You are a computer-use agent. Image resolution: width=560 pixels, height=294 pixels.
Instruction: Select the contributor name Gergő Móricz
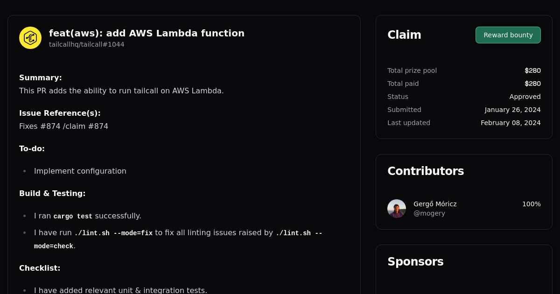tap(435, 204)
